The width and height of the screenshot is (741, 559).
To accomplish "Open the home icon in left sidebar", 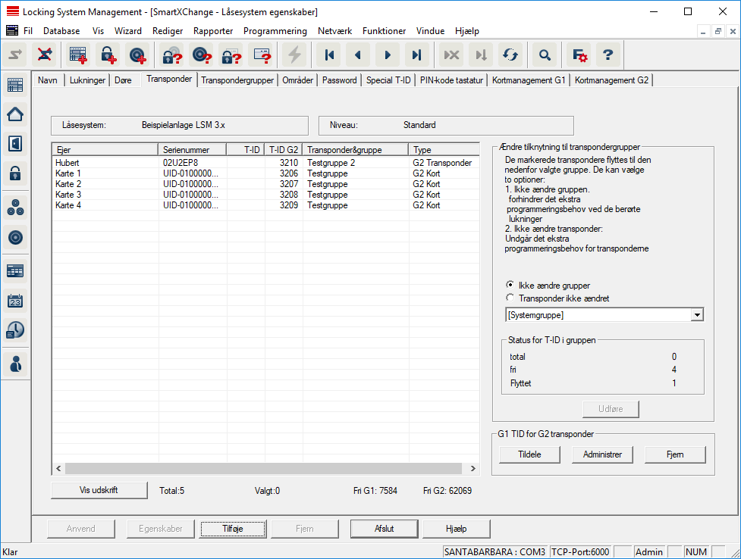I will (15, 114).
